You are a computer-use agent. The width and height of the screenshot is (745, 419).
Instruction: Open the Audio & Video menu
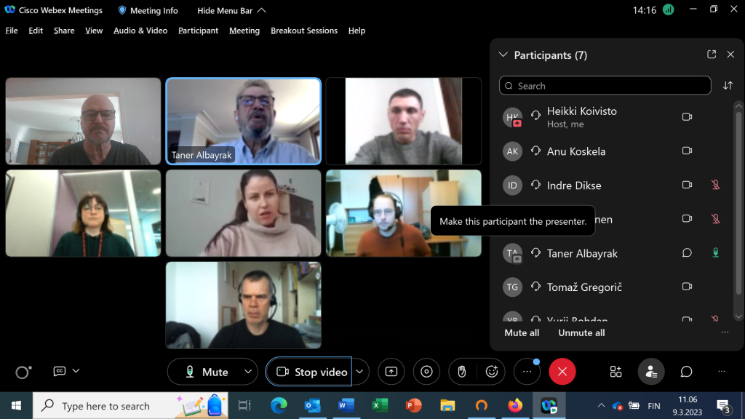click(140, 31)
